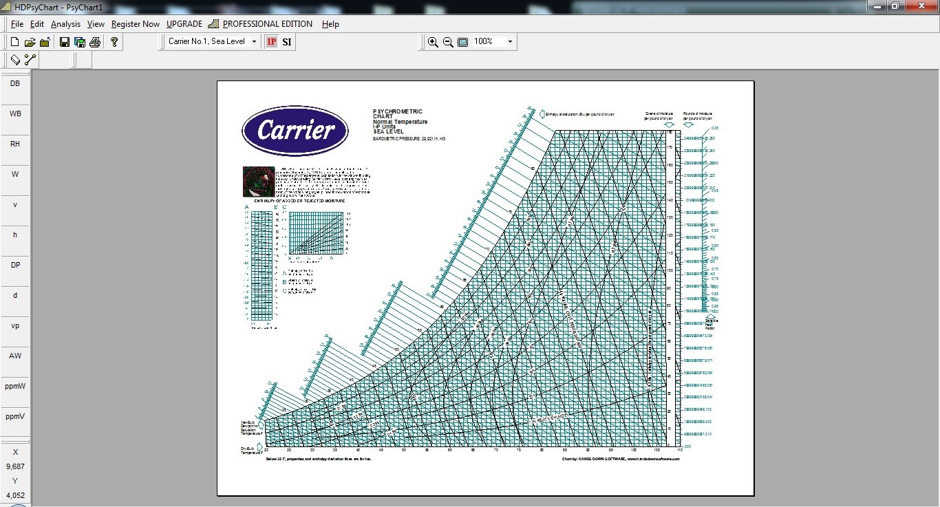
Task: Open the View menu
Action: point(96,24)
